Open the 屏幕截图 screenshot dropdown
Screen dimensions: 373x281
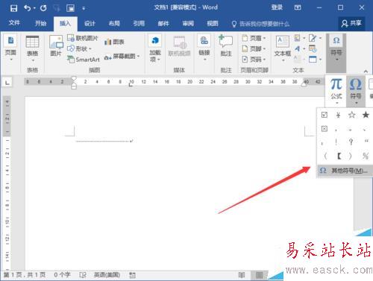[x=122, y=57]
